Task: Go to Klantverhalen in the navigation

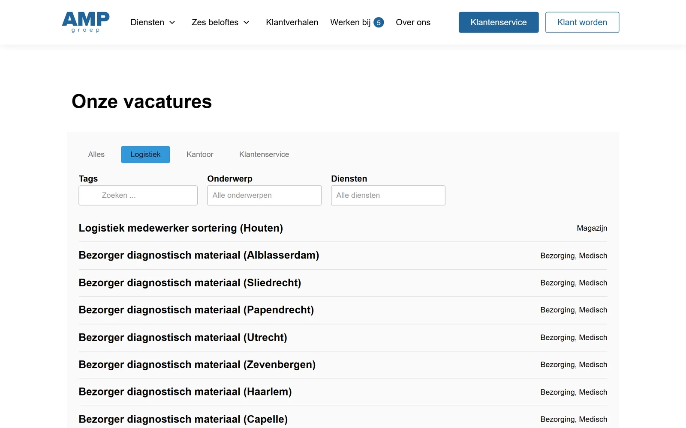Action: pos(292,22)
